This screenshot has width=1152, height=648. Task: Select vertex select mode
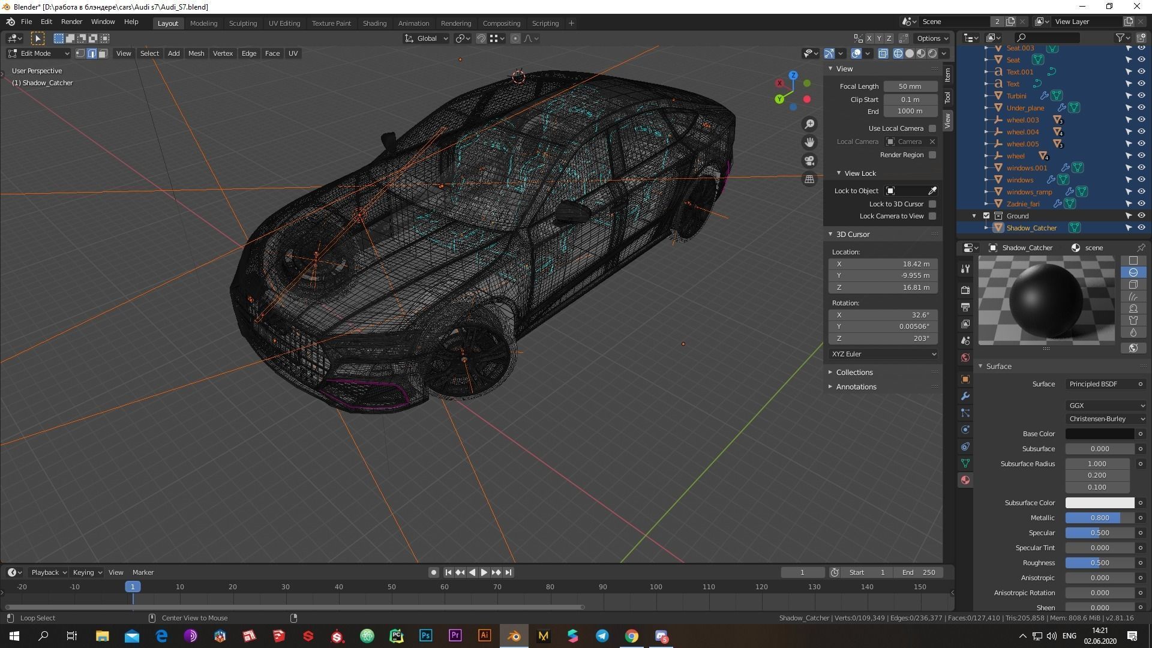[80, 53]
